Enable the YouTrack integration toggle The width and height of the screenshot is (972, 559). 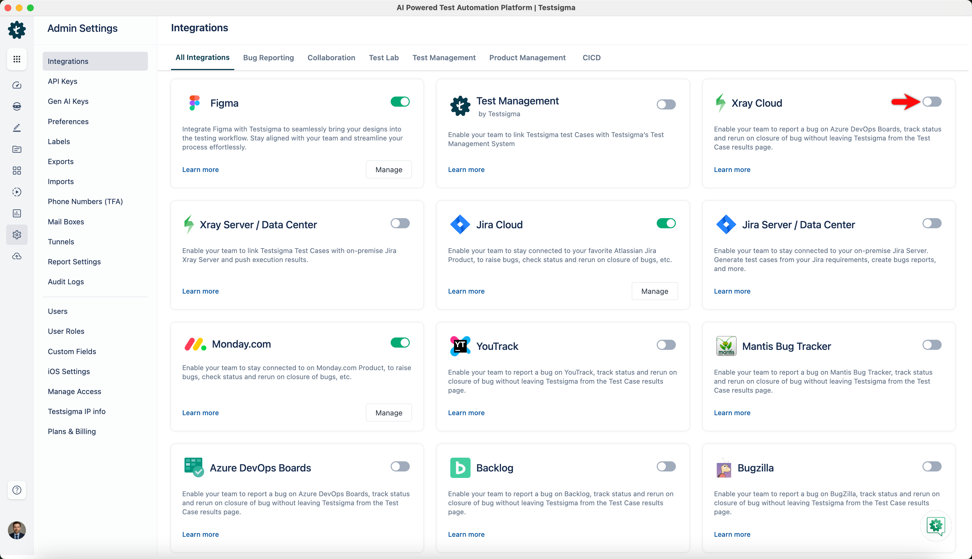(x=666, y=345)
